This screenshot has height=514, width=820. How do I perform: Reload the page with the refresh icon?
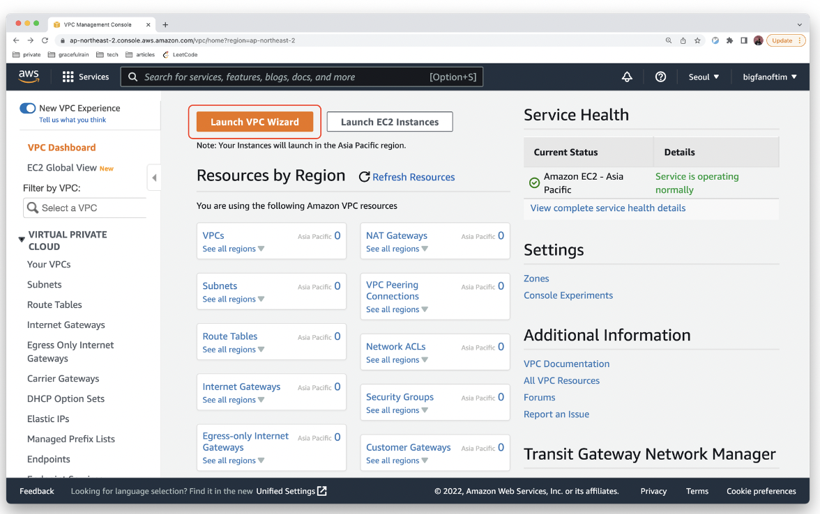pyautogui.click(x=45, y=40)
